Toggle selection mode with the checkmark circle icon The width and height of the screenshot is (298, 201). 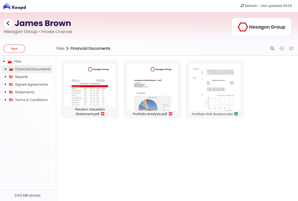(x=282, y=48)
